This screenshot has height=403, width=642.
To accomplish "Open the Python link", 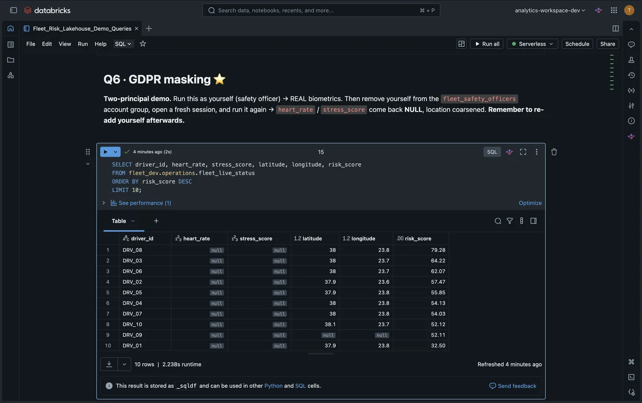I will 273,386.
